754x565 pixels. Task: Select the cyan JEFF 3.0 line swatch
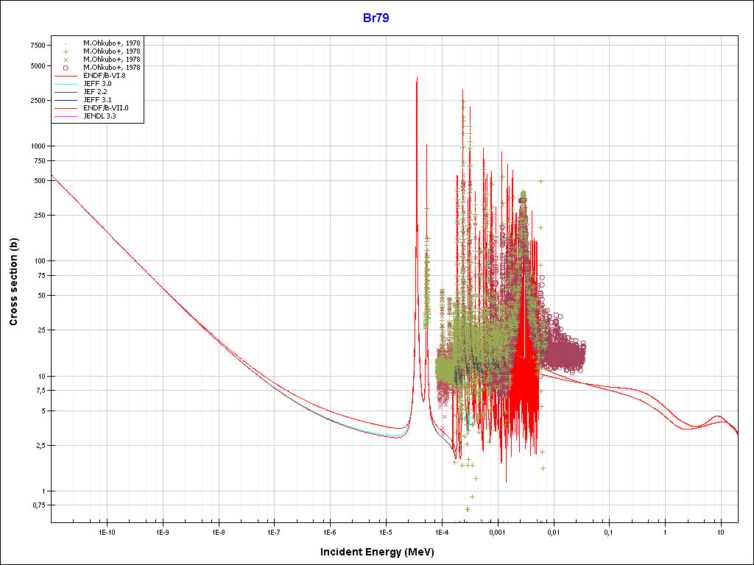[66, 84]
